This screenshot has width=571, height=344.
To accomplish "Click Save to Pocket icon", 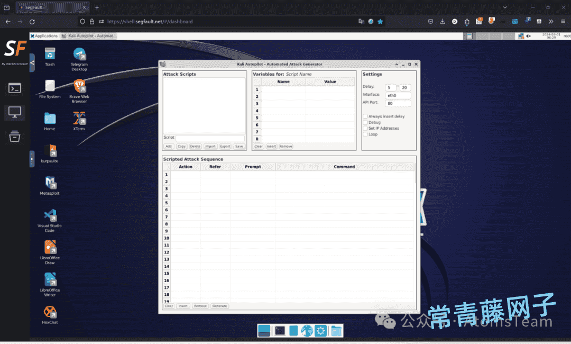I will point(430,22).
